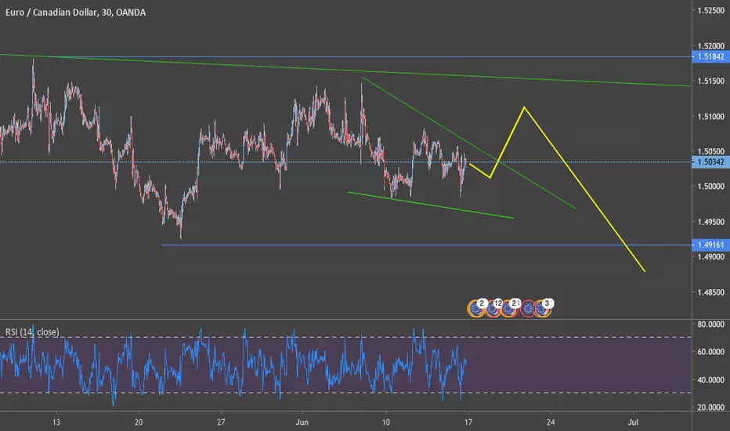Open the EU economic event icon numbered 21

(509, 309)
